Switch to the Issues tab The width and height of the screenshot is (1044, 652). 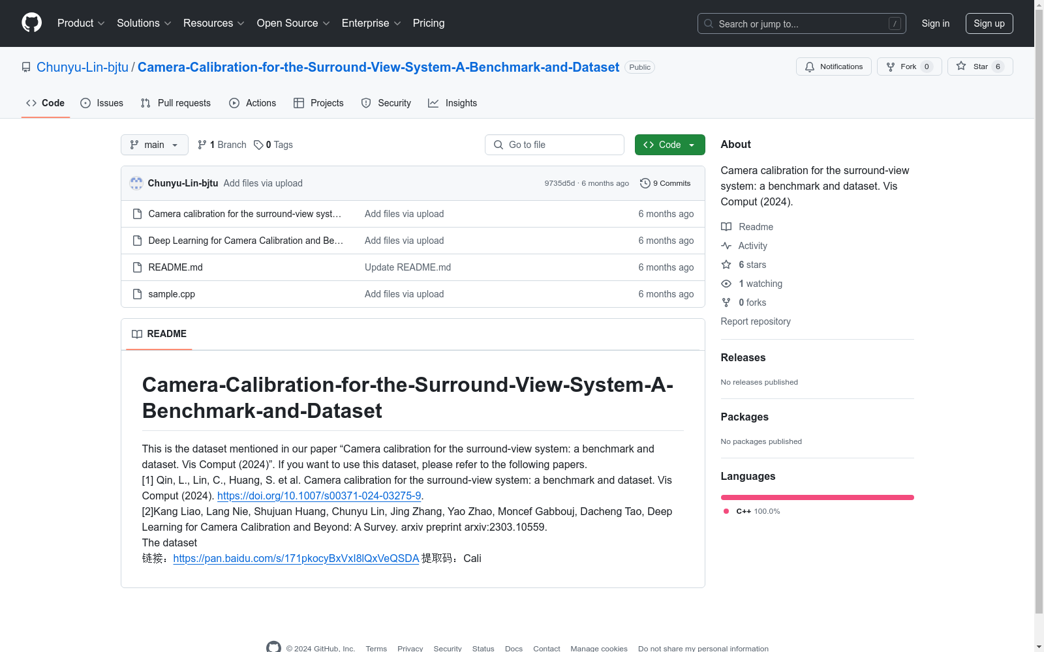coord(102,103)
